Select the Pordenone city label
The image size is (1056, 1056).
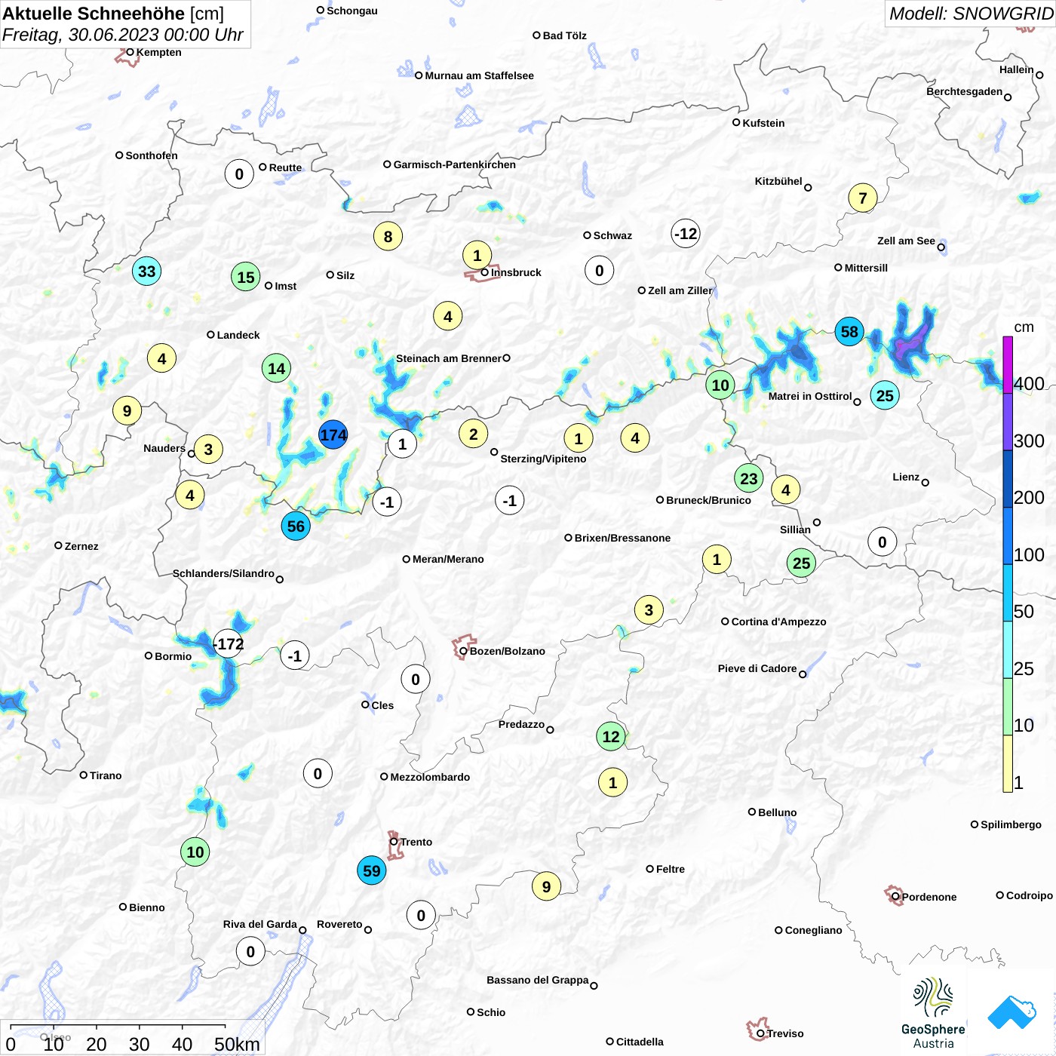pyautogui.click(x=929, y=897)
